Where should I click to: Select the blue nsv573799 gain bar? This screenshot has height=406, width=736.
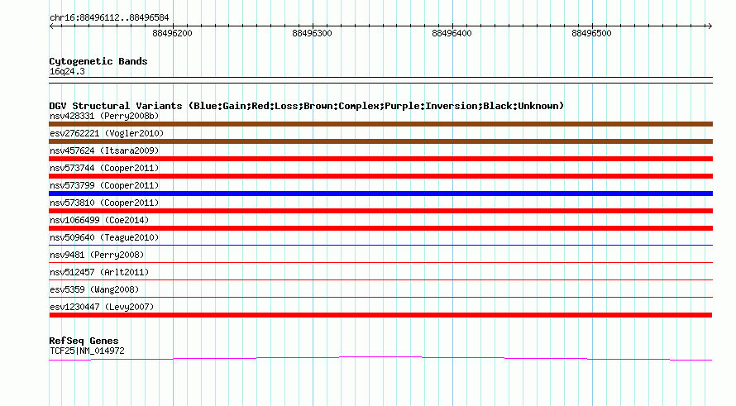(x=380, y=193)
